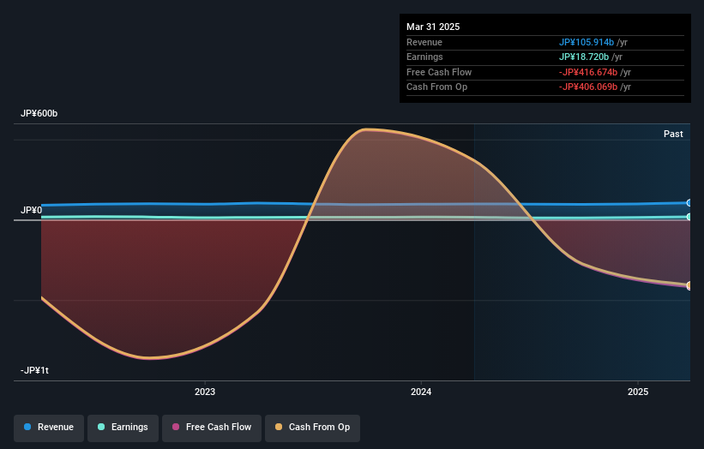Click the Earnings row label in tooltip

coord(424,57)
